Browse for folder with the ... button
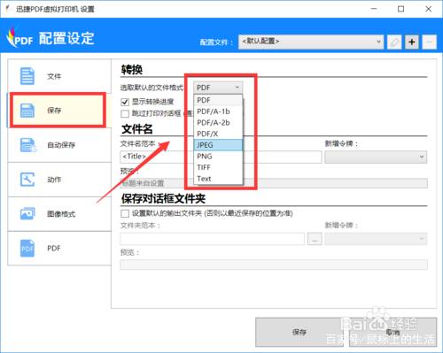443x353 pixels. [315, 239]
